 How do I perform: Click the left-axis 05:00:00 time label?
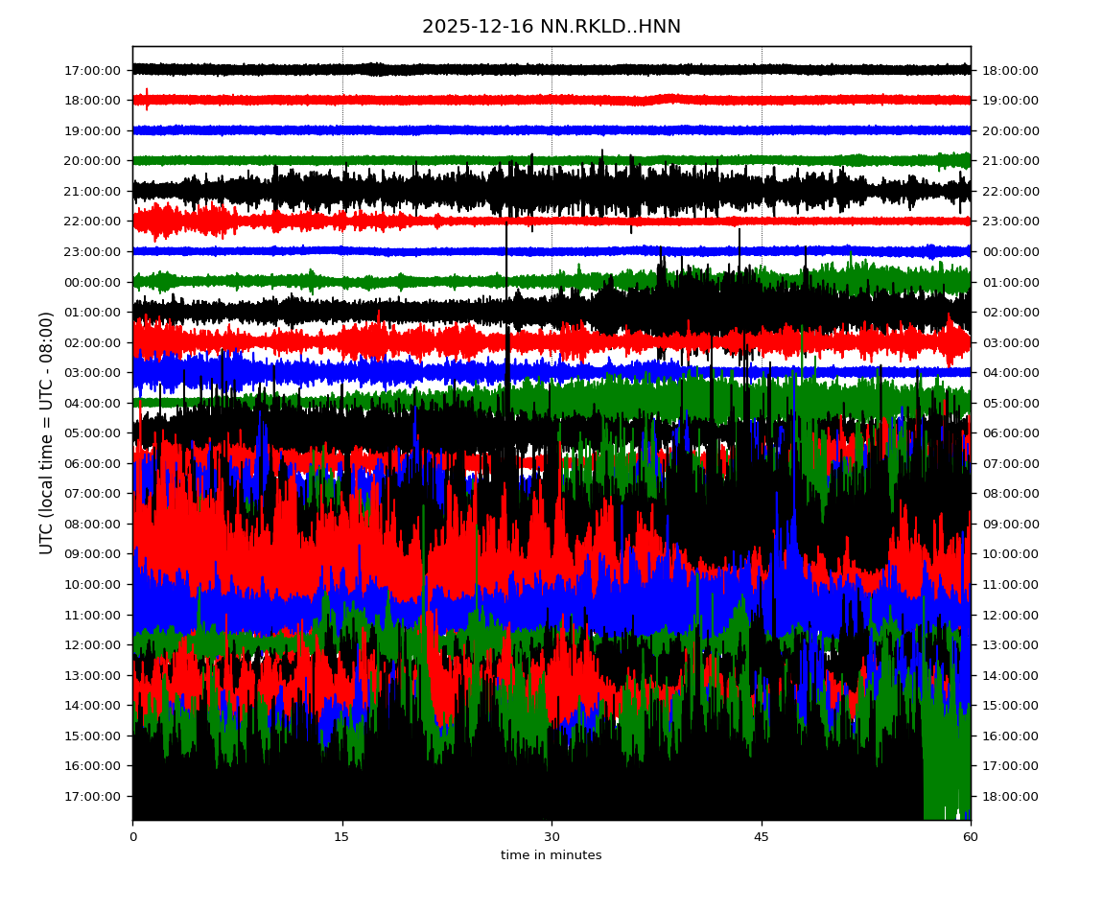(92, 432)
